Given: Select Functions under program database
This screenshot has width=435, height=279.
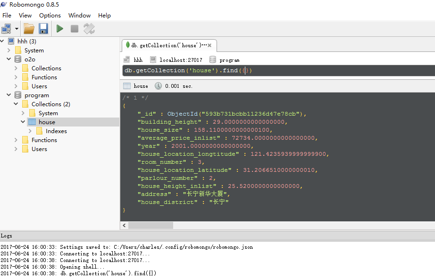Looking at the screenshot, I should tap(44, 140).
